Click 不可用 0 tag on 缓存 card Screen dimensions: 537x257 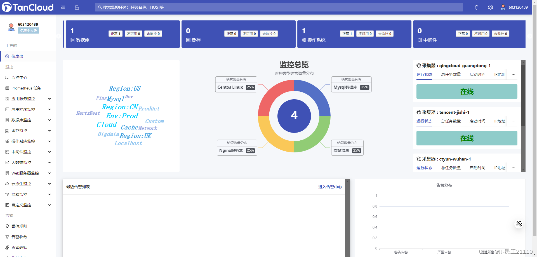(x=249, y=34)
